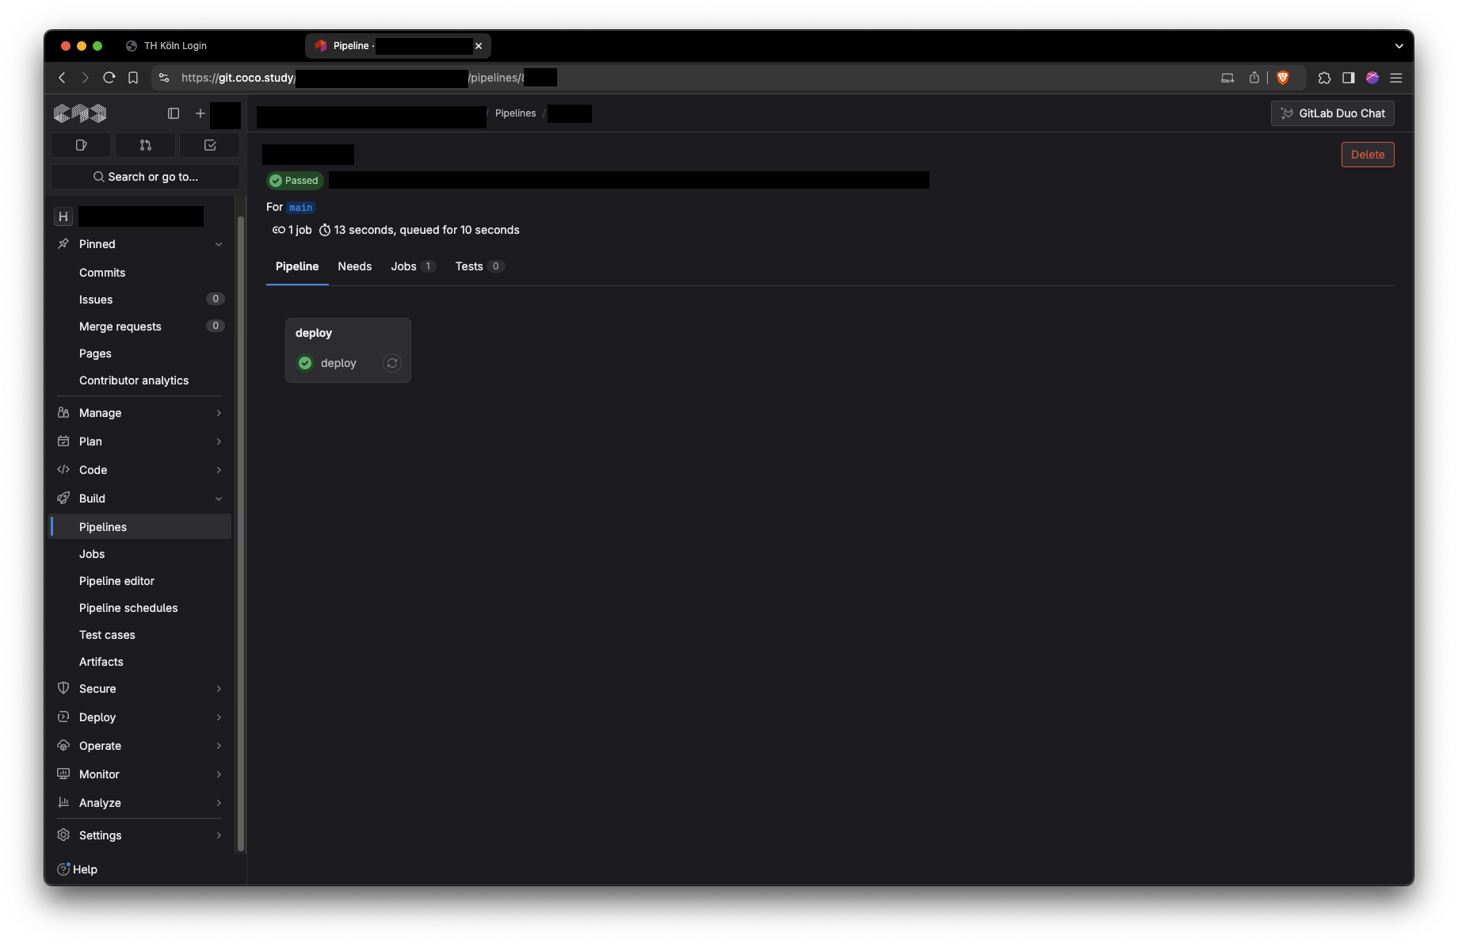Screen dimensions: 1458x944
Task: Click the Brave Shields lion icon
Action: 1283,78
